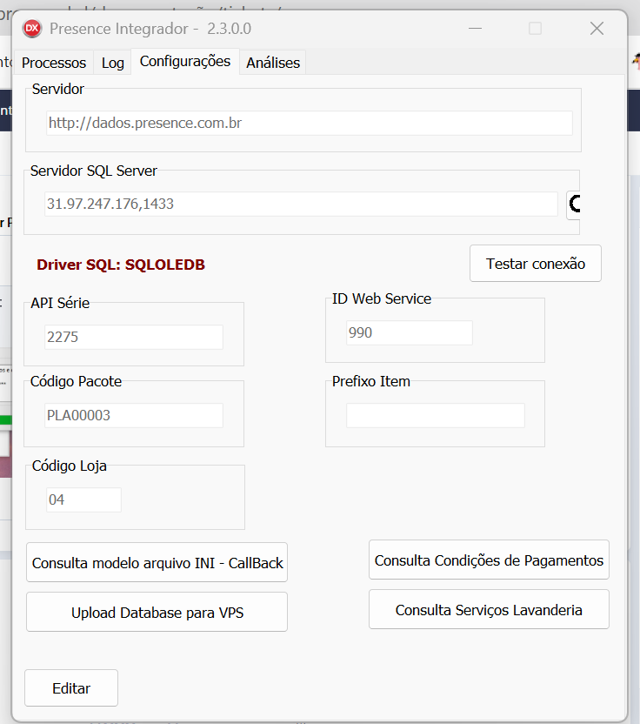Minimize the Presence Integrador window
Viewport: 640px width, 724px height.
pyautogui.click(x=475, y=28)
